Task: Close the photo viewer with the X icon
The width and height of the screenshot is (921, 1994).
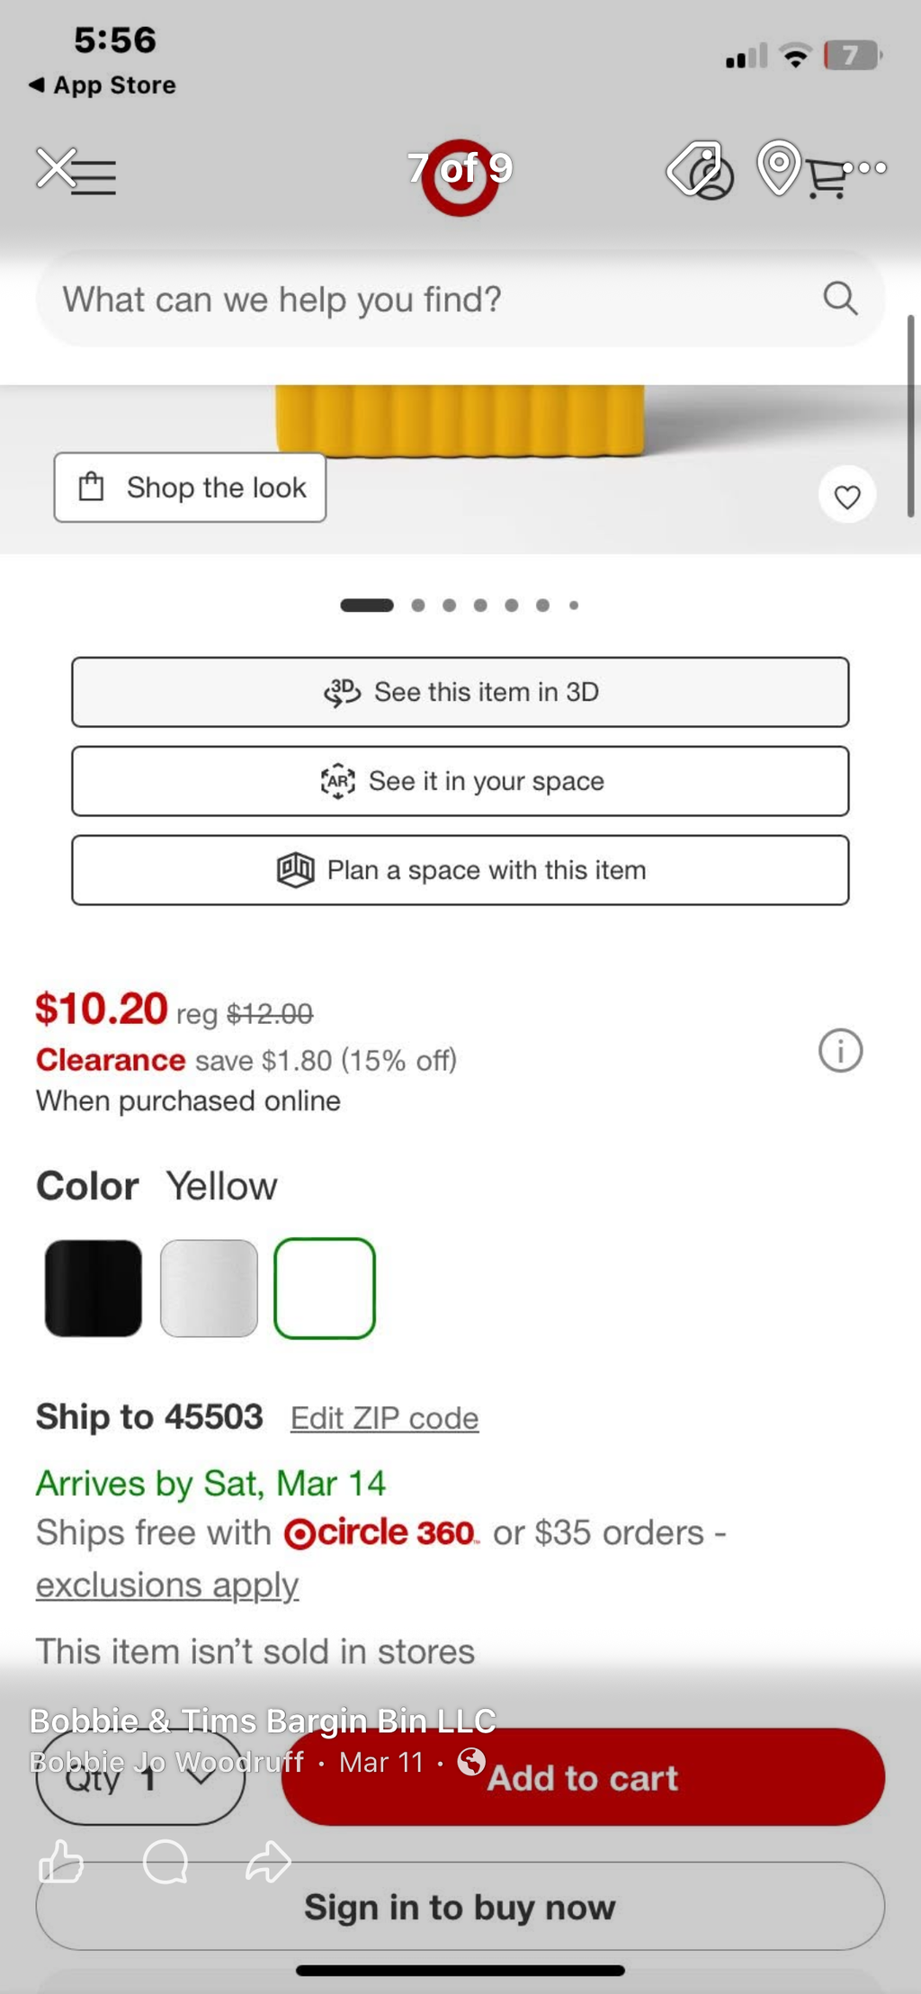Action: coord(56,168)
